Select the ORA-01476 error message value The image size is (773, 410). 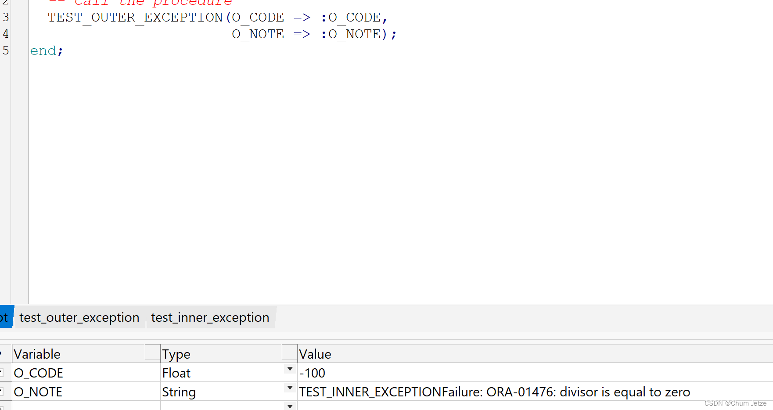pyautogui.click(x=494, y=392)
